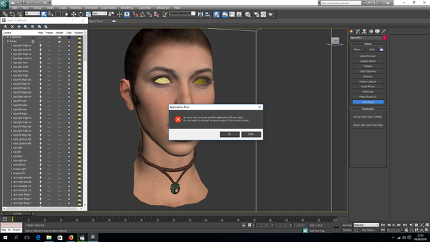This screenshot has width=430, height=242.
Task: Open the 3ds Max application logo menu
Action: coord(4,4)
